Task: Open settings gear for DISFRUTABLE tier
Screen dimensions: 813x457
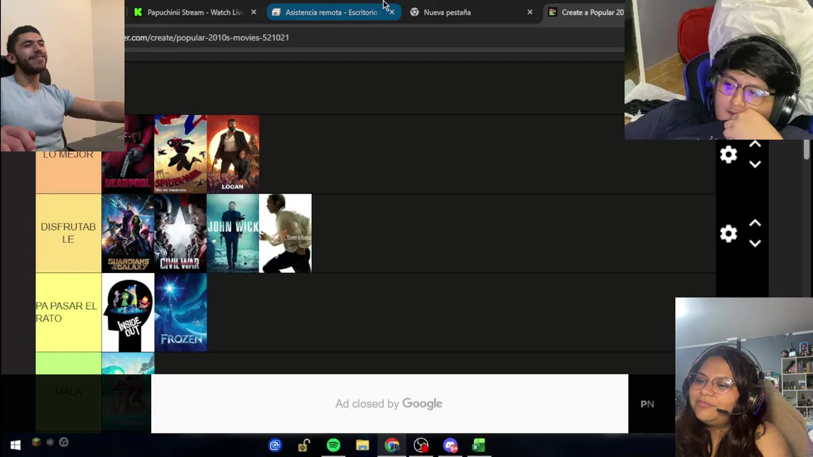Action: point(729,234)
